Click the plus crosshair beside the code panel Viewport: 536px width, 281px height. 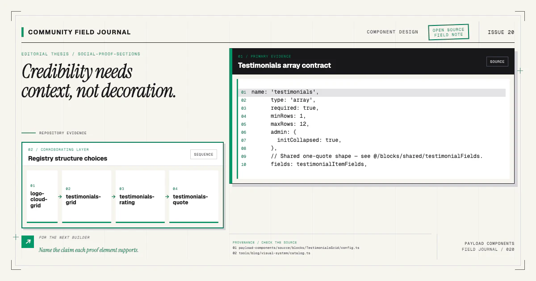tap(520, 70)
